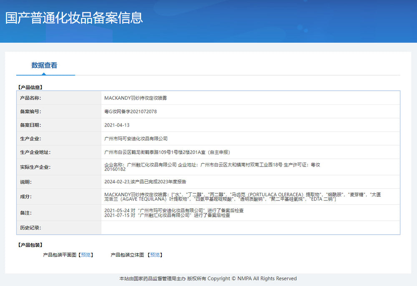This screenshot has height=286, width=417.
Task: Click the 实际生产企业 row label
Action: [35, 167]
